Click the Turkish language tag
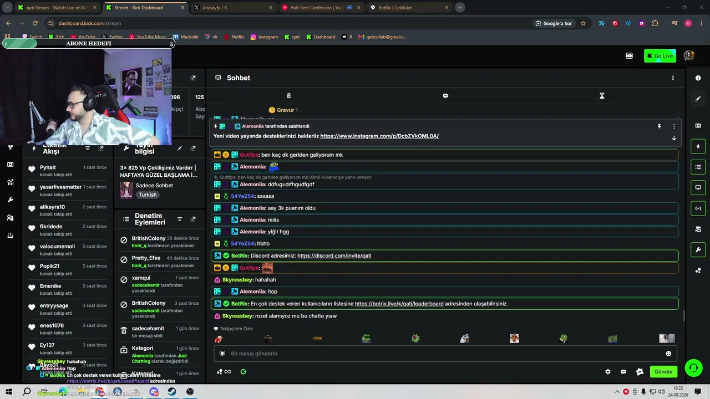 (148, 195)
